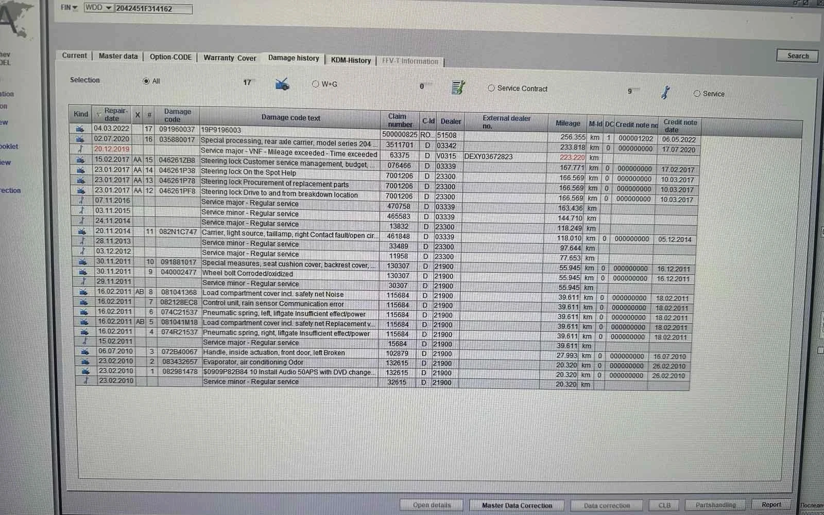This screenshot has width=824, height=515.
Task: Sort by the Repair date column header
Action: point(115,114)
